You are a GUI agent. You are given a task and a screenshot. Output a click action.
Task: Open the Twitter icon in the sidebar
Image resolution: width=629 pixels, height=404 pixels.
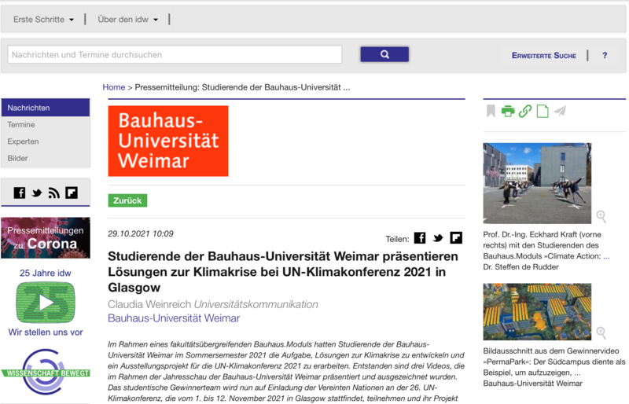click(37, 193)
